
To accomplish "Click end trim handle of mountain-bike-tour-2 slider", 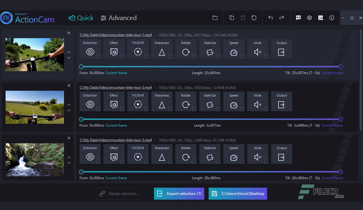I will tap(341, 119).
